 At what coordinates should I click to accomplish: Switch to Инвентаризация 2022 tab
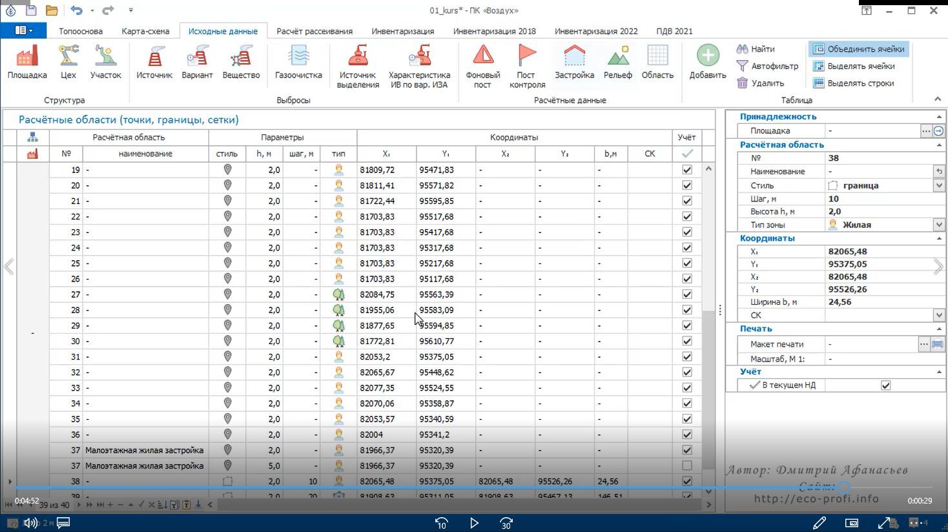click(596, 31)
